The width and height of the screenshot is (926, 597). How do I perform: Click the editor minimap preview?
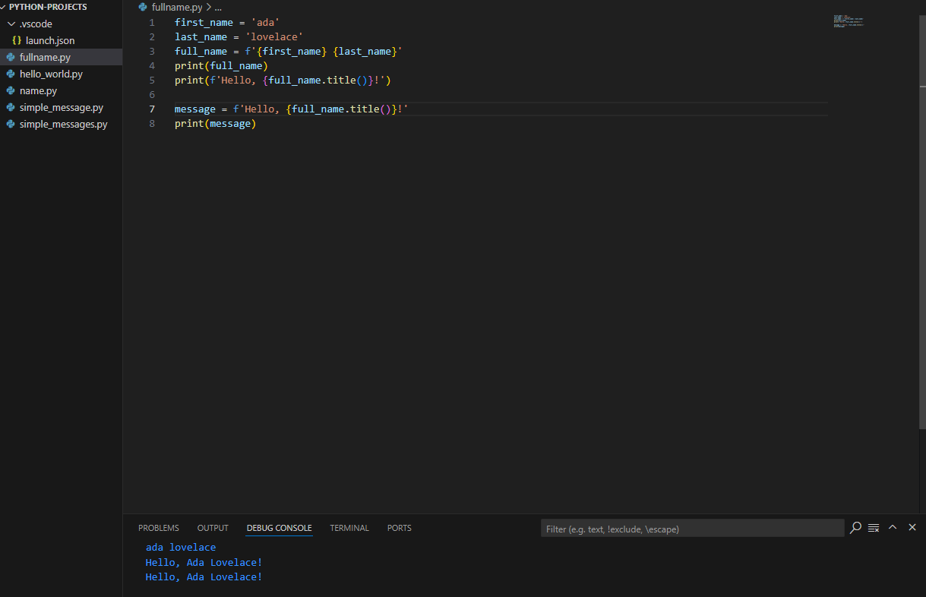(x=849, y=21)
